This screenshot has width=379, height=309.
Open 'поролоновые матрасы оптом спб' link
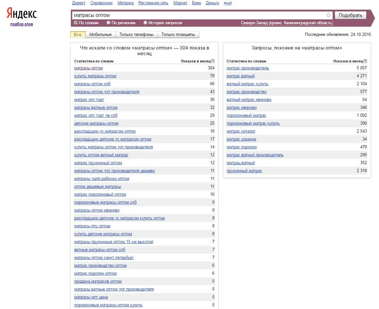(105, 202)
